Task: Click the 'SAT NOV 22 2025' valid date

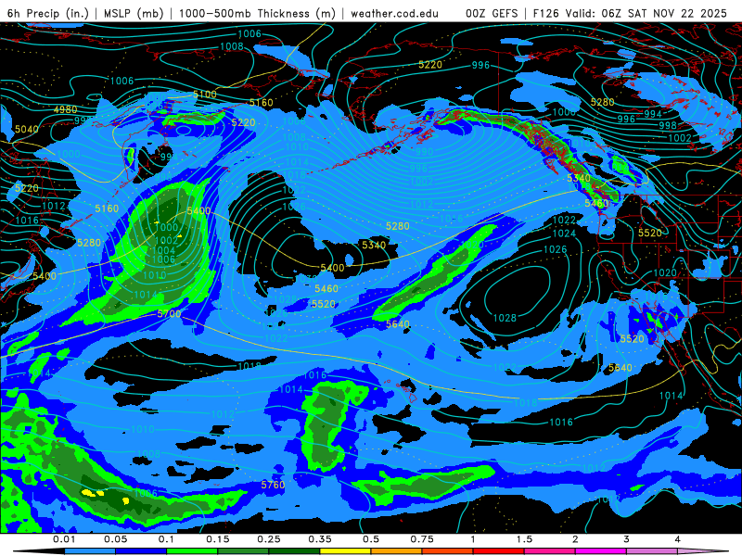Action: coord(677,13)
